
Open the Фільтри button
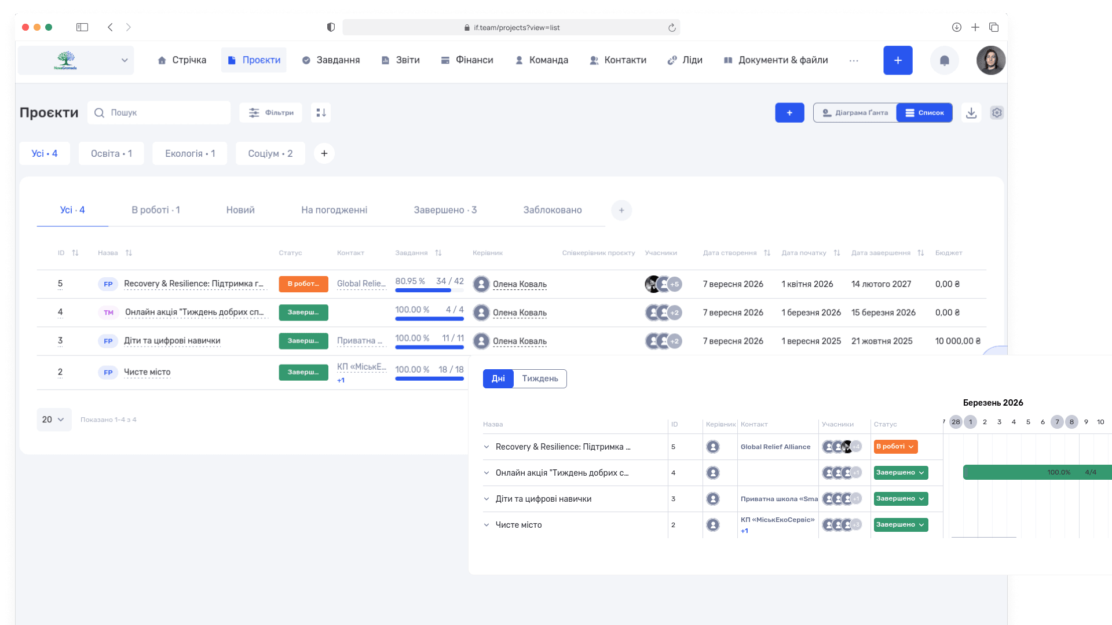271,113
